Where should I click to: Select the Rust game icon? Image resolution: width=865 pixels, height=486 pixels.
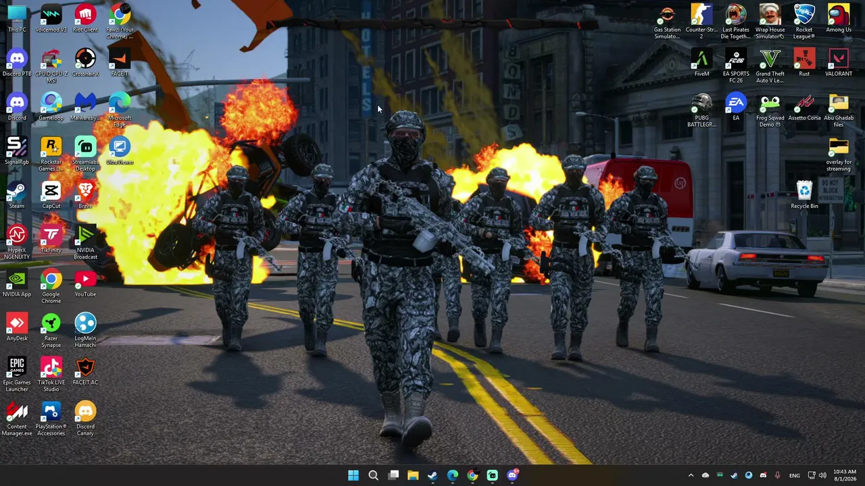click(804, 62)
